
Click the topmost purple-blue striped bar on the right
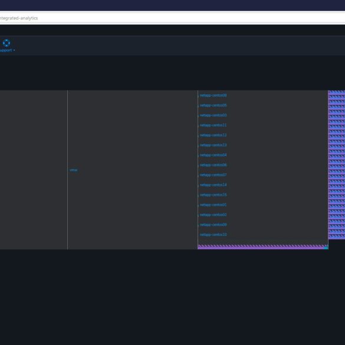pyautogui.click(x=336, y=92)
